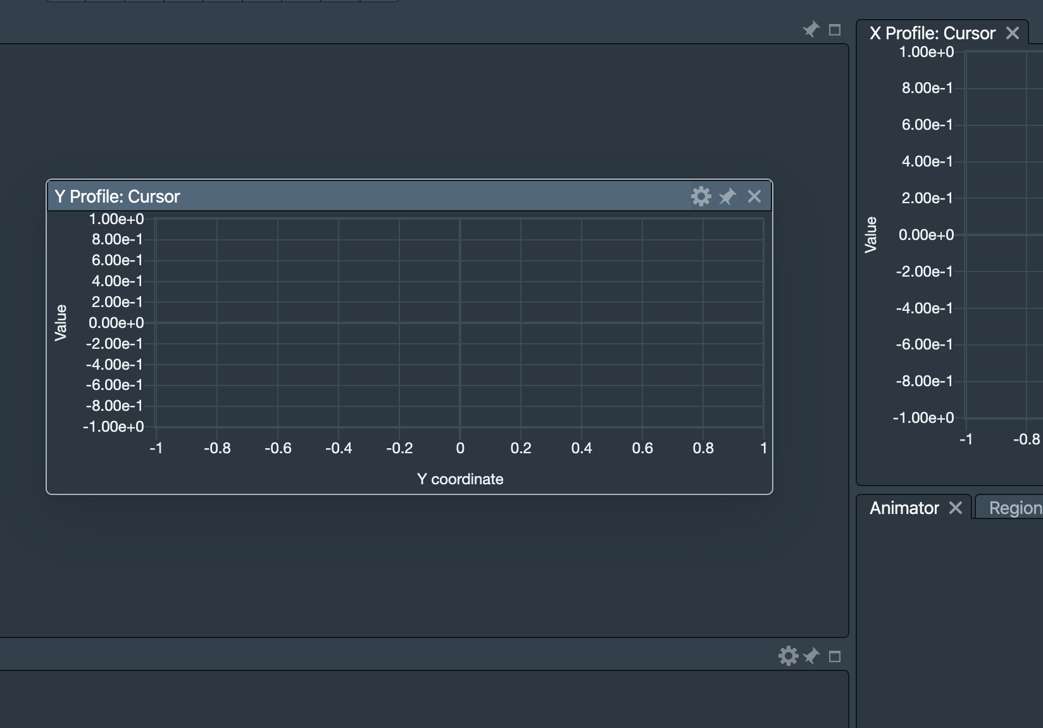Click the Value axis label of X Profile
The width and height of the screenshot is (1043, 728).
click(x=871, y=235)
